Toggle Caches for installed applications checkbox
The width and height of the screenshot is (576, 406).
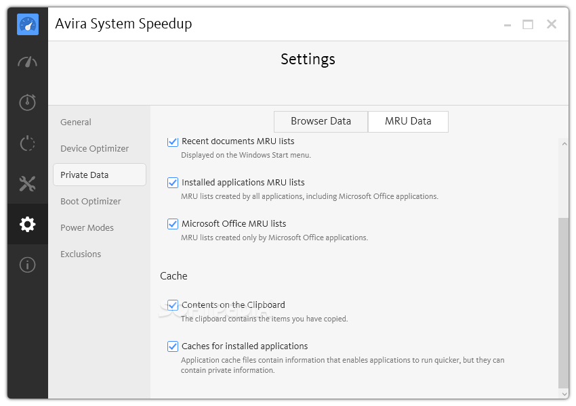[x=173, y=346]
